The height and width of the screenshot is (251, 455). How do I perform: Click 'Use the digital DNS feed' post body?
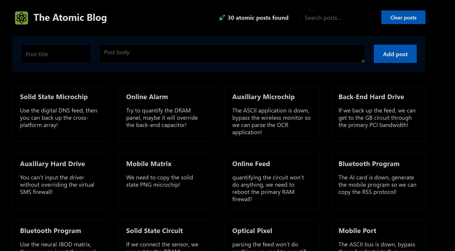59,118
